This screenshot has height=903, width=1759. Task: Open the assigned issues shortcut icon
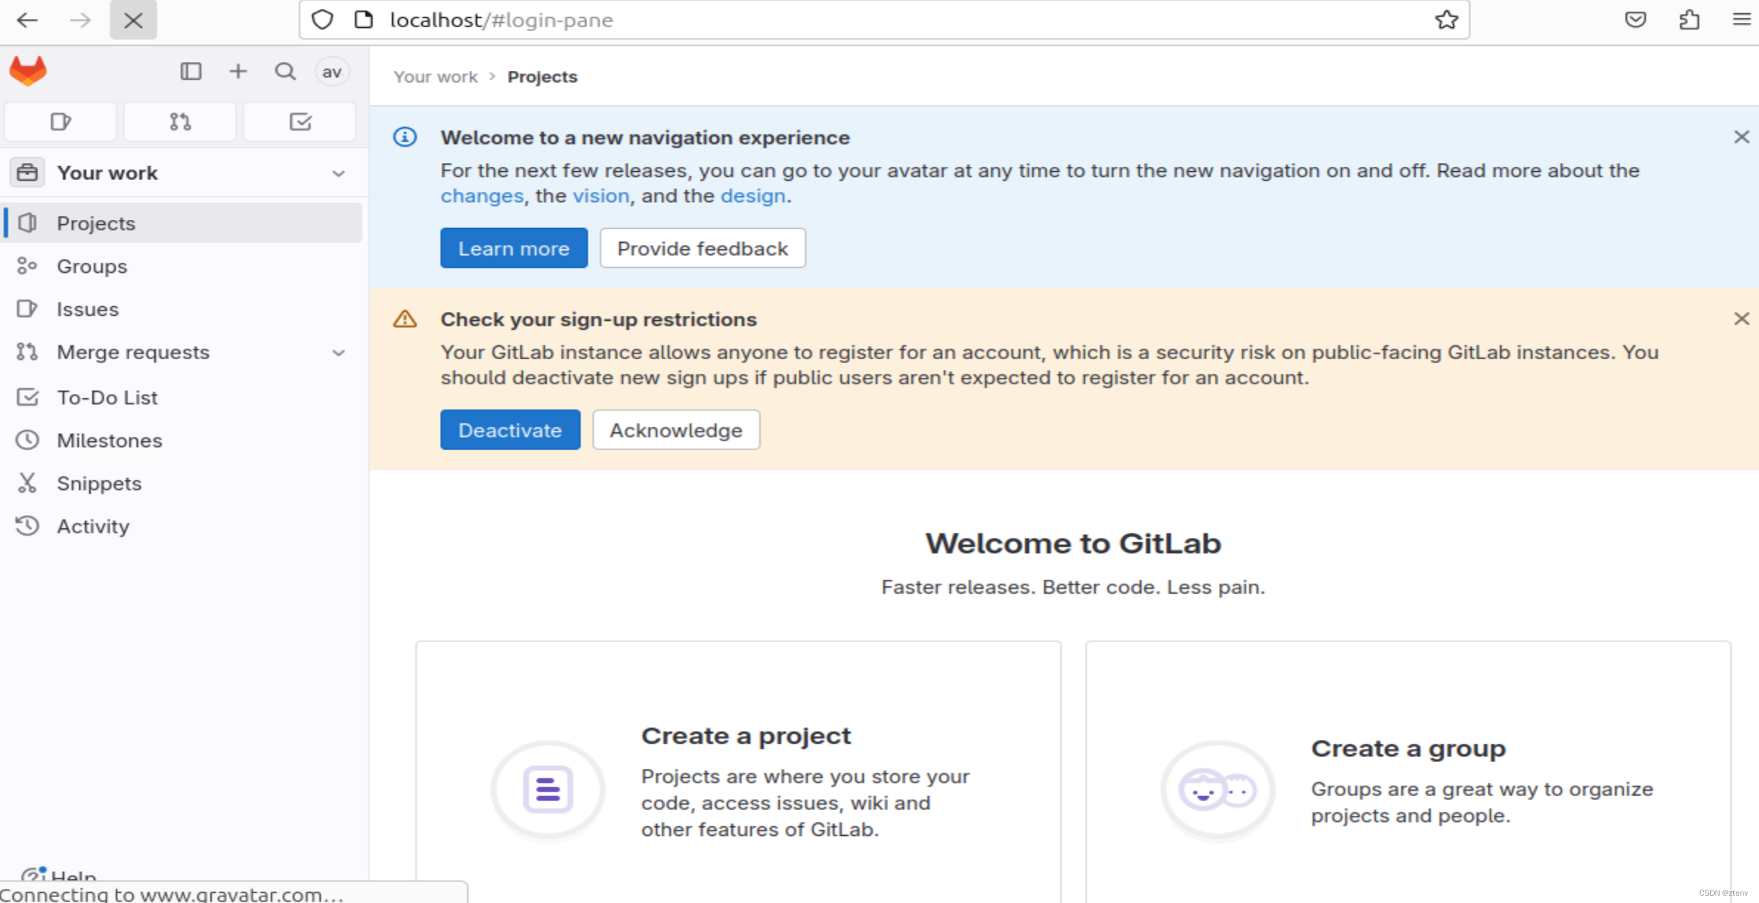click(61, 122)
